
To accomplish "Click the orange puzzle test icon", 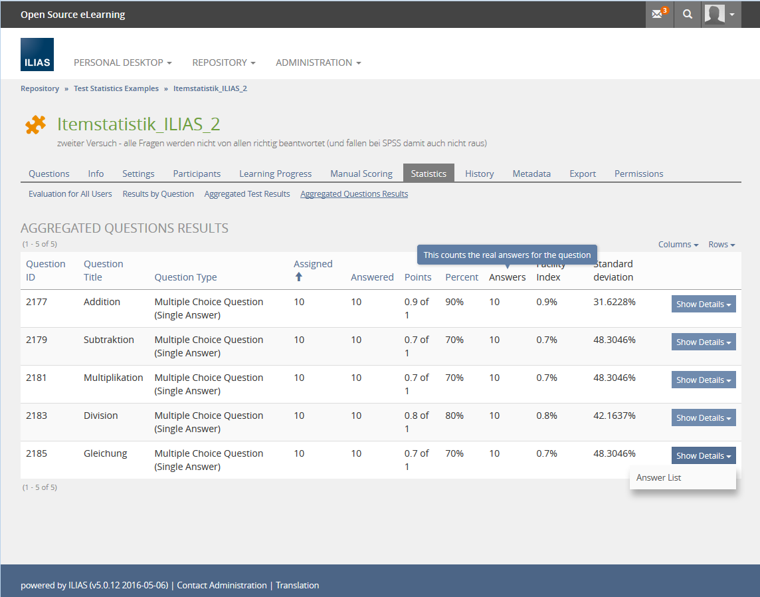I will 35,124.
